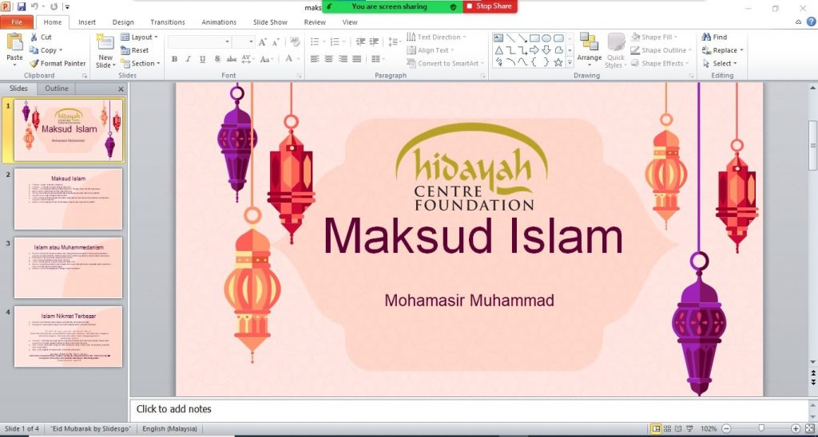Switch to the Transitions ribbon tab
This screenshot has height=437, width=818.
tap(167, 22)
